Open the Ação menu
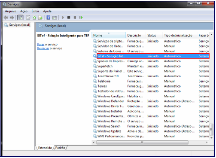Viewport: 216px width, 158px height. [x=24, y=11]
